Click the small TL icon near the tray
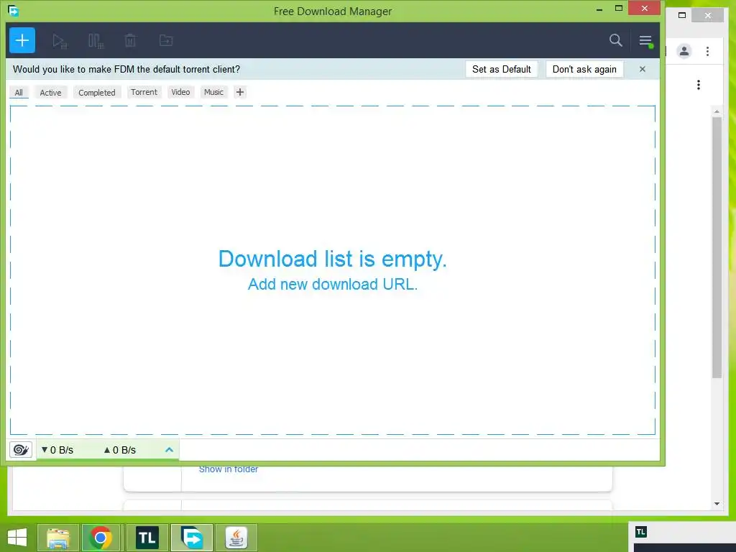The width and height of the screenshot is (736, 552). pos(640,532)
